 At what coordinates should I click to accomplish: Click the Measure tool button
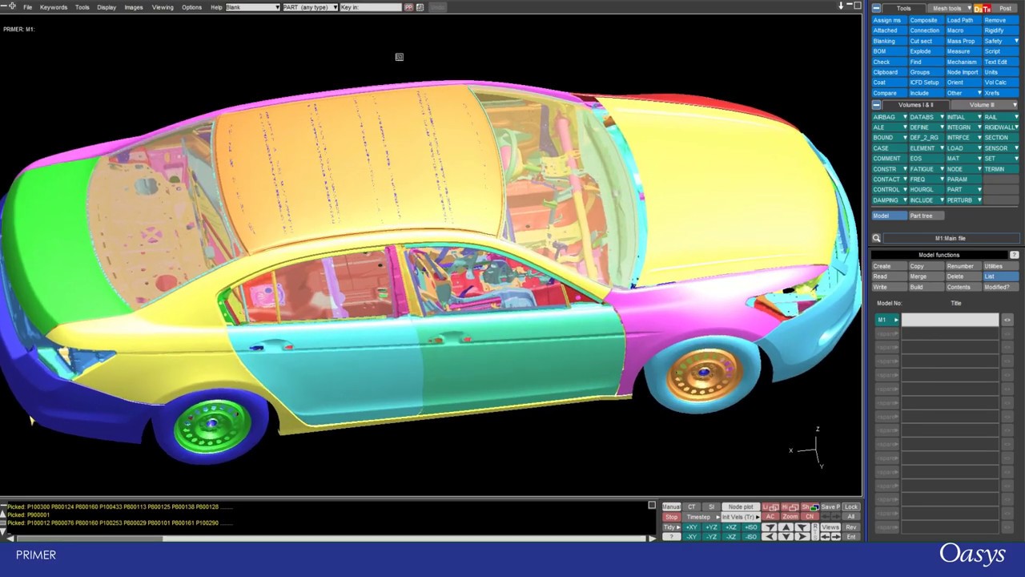[963, 51]
